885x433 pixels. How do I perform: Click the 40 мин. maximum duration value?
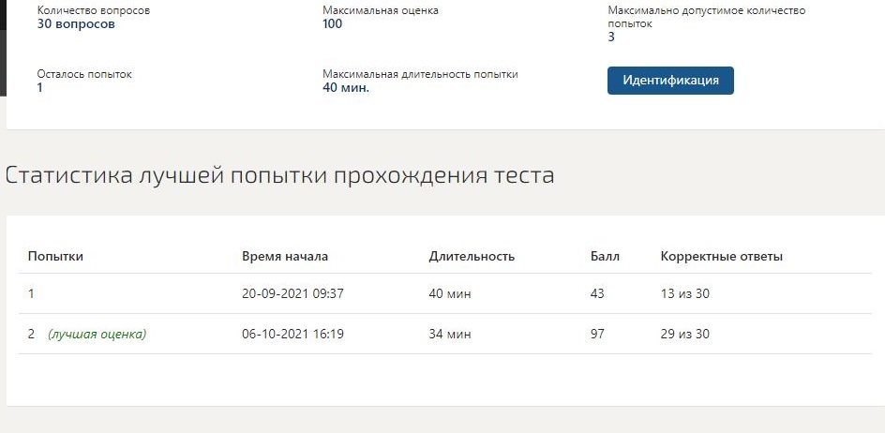click(346, 87)
